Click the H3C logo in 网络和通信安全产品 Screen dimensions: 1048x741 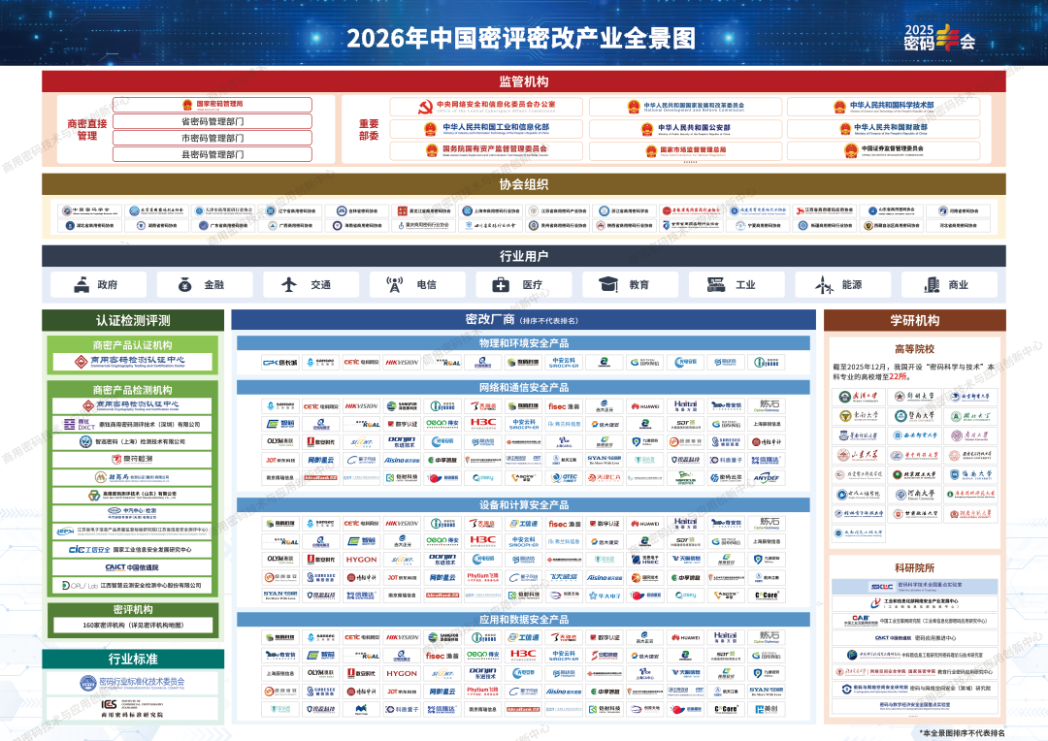pos(482,423)
